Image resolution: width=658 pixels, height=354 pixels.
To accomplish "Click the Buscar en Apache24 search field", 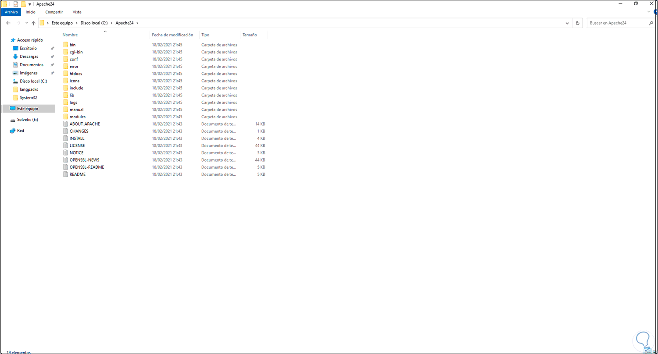I will [618, 23].
